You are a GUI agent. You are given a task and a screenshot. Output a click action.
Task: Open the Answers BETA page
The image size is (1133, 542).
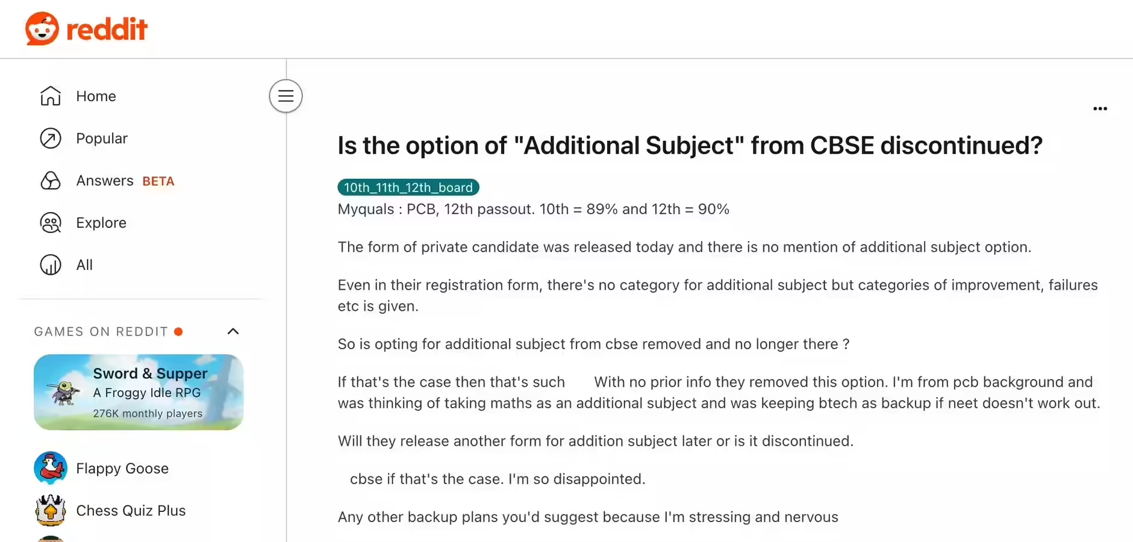(x=125, y=181)
